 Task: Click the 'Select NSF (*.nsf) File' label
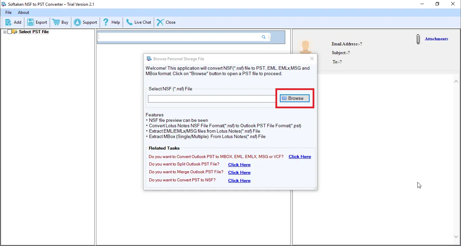click(170, 89)
